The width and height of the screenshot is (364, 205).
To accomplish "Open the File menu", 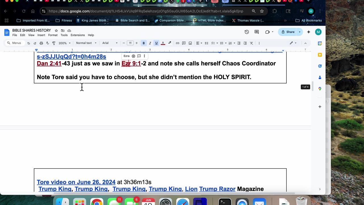I will [x=15, y=35].
